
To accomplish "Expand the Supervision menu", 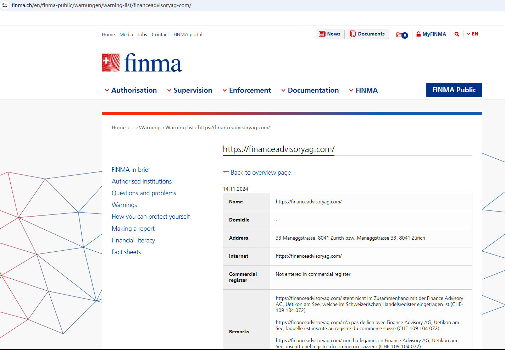I will [x=190, y=90].
